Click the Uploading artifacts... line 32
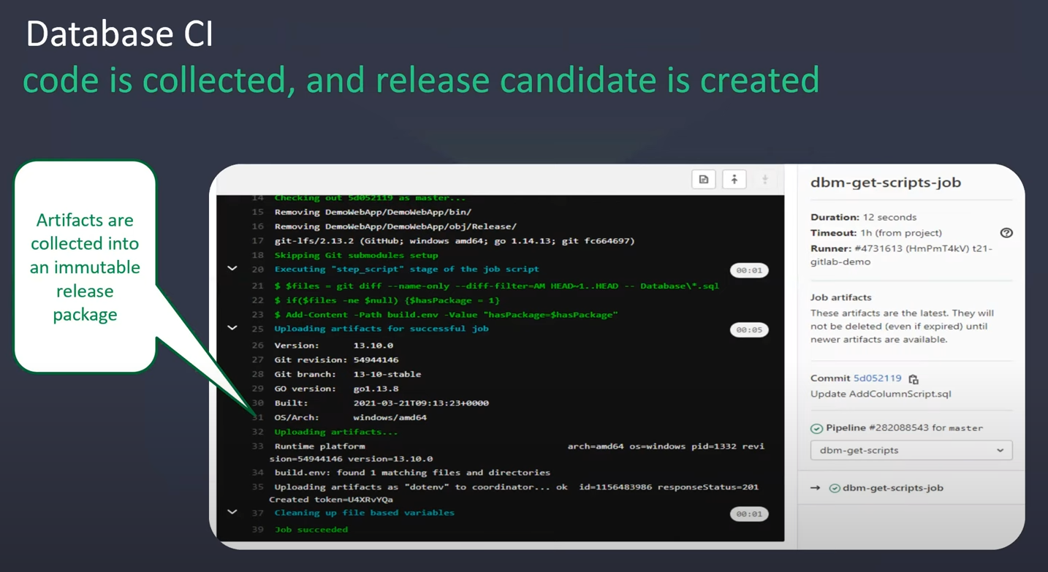Viewport: 1048px width, 572px height. point(336,432)
